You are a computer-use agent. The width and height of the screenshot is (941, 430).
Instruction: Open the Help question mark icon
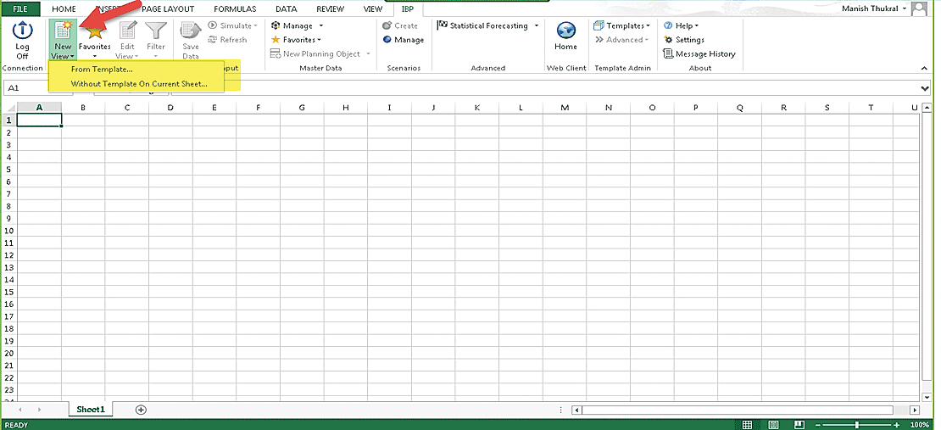pyautogui.click(x=668, y=25)
